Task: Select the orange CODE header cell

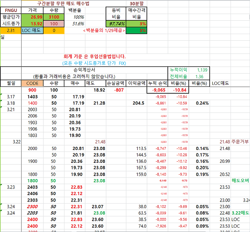Action: [x=32, y=83]
